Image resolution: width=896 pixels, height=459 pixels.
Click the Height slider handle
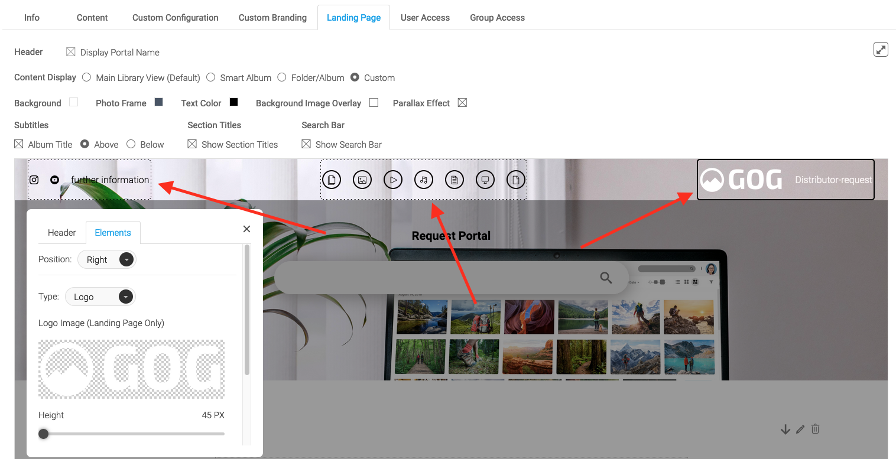(44, 434)
